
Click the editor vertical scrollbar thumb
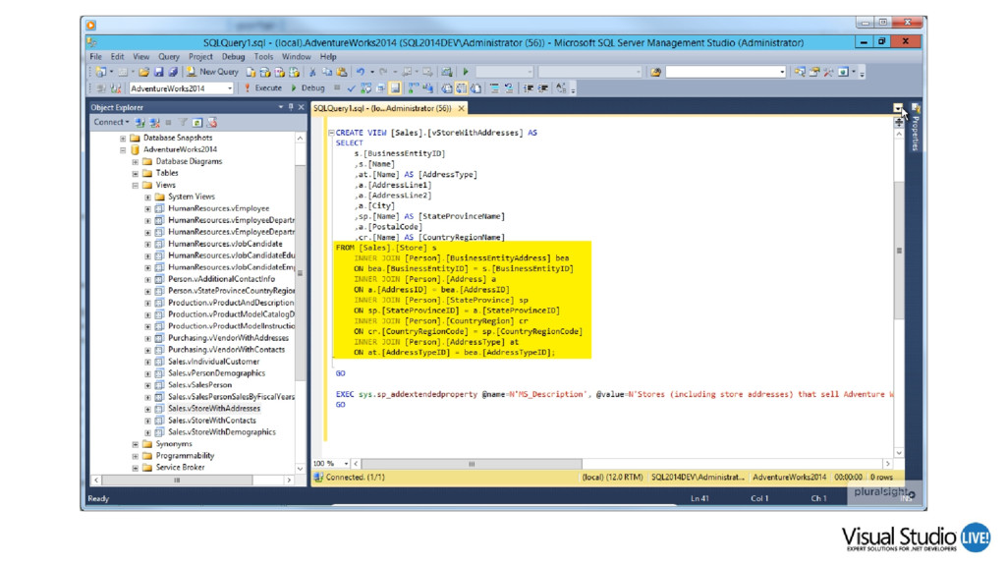(899, 251)
